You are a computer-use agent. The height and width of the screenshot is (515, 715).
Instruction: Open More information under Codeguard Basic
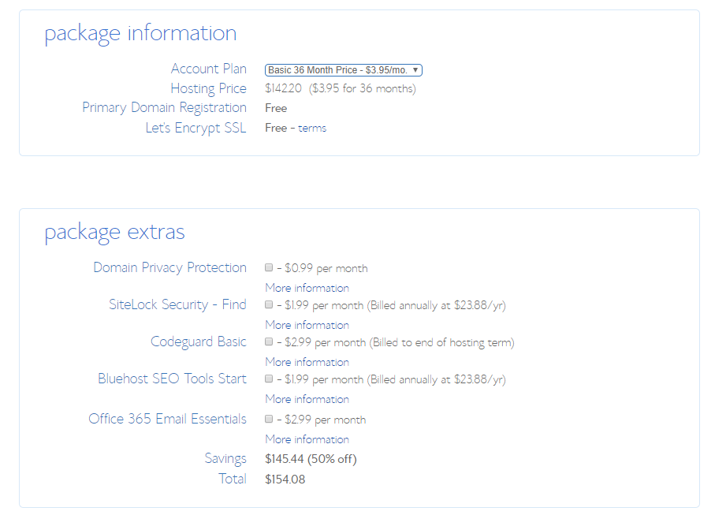coord(307,362)
